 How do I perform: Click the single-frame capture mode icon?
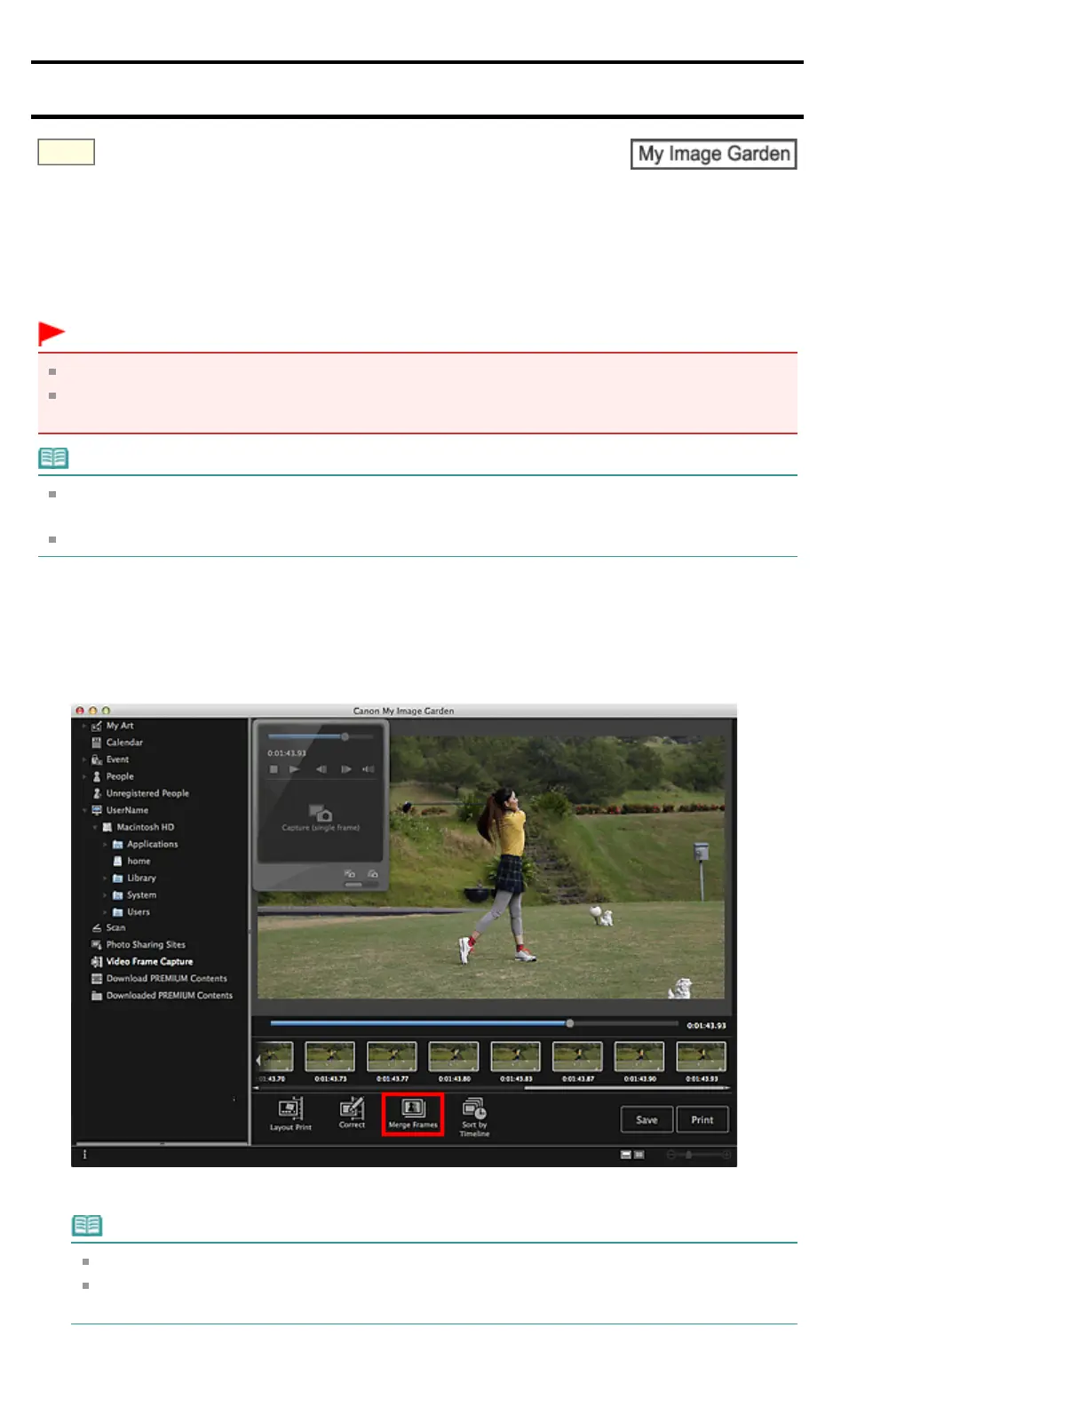tap(350, 874)
